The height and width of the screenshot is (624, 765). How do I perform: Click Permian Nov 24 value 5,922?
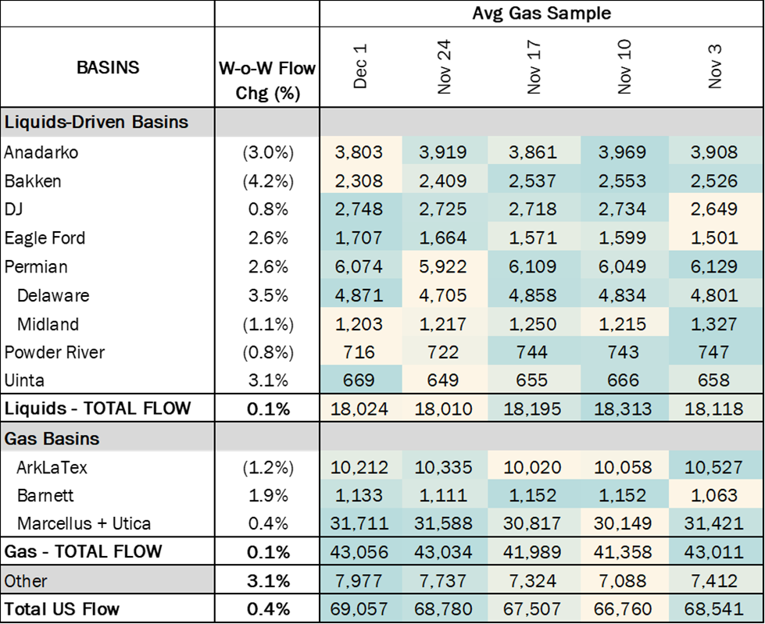click(x=443, y=267)
